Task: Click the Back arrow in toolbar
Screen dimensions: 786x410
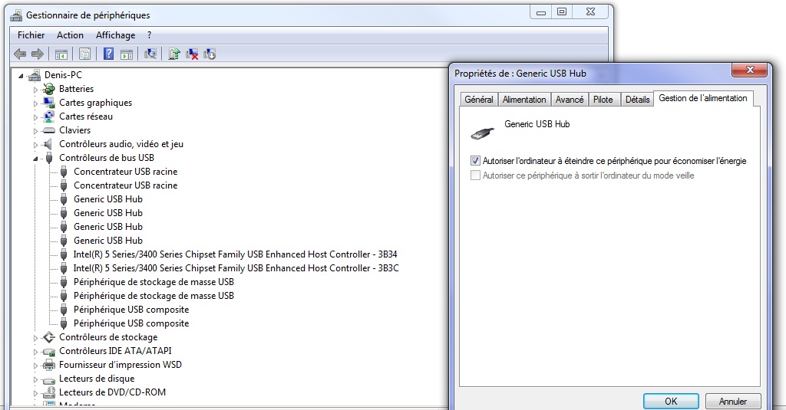Action: pos(20,54)
